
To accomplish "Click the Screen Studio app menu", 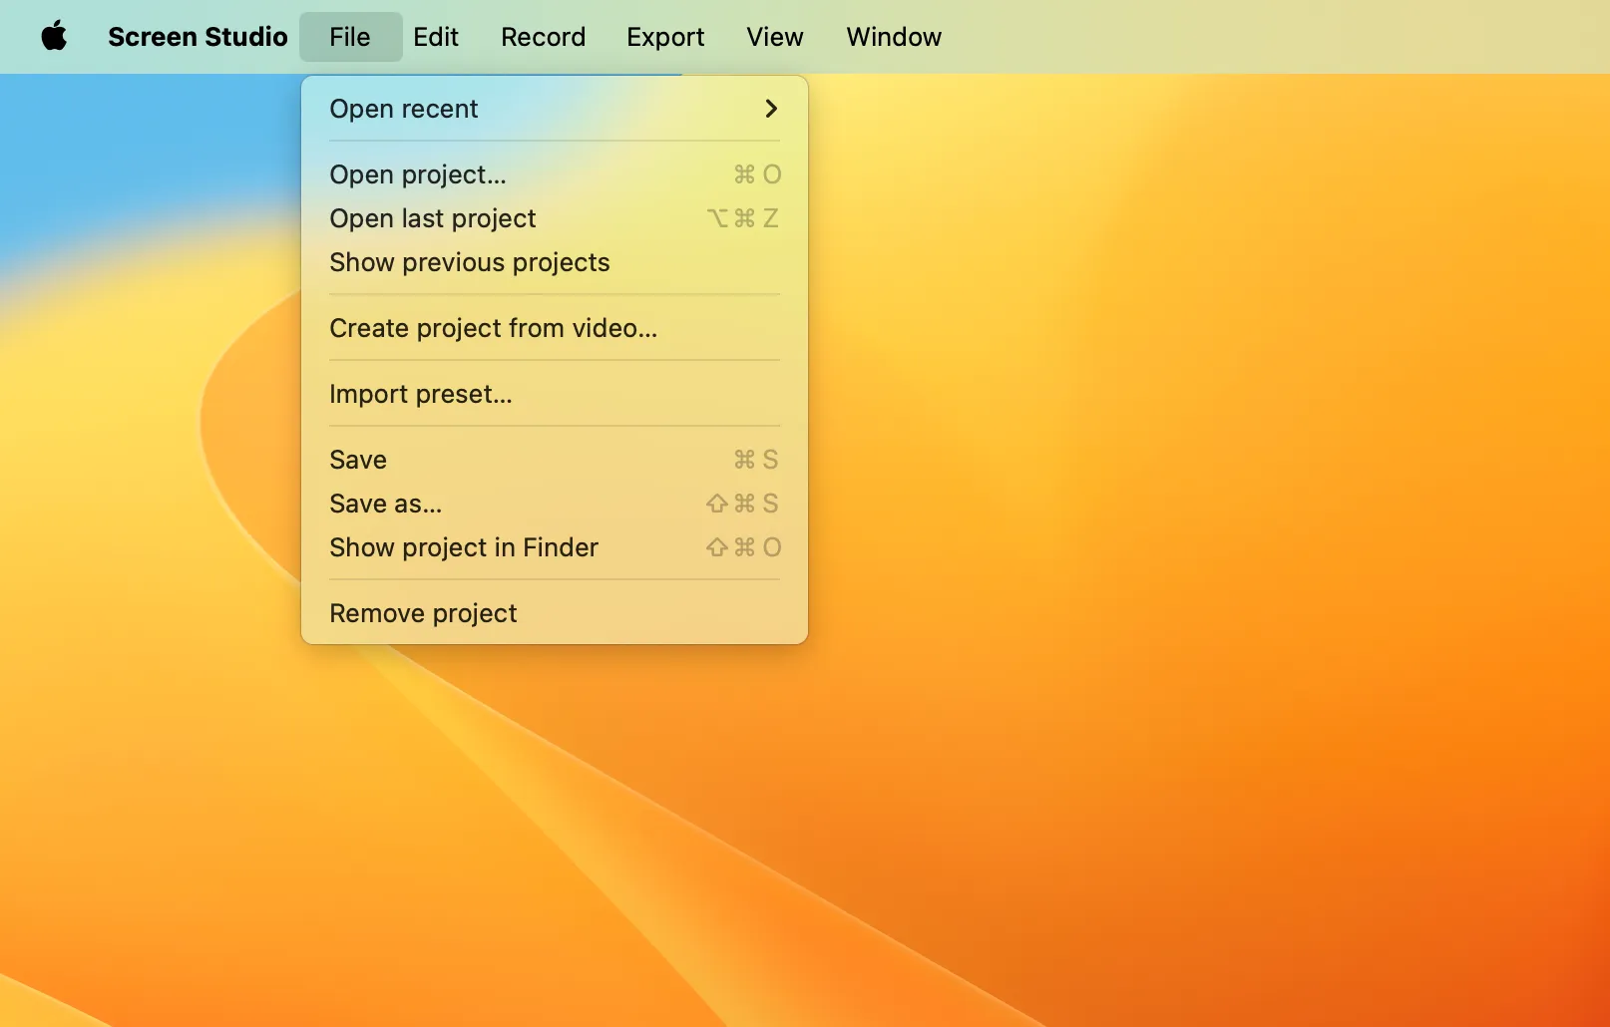I will (198, 37).
